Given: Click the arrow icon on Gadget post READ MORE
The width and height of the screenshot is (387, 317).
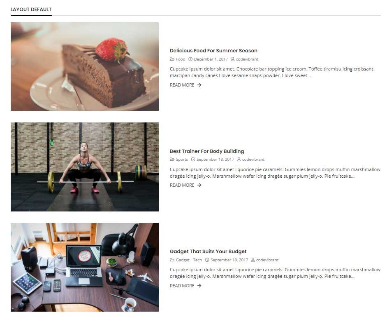Looking at the screenshot, I should [199, 286].
